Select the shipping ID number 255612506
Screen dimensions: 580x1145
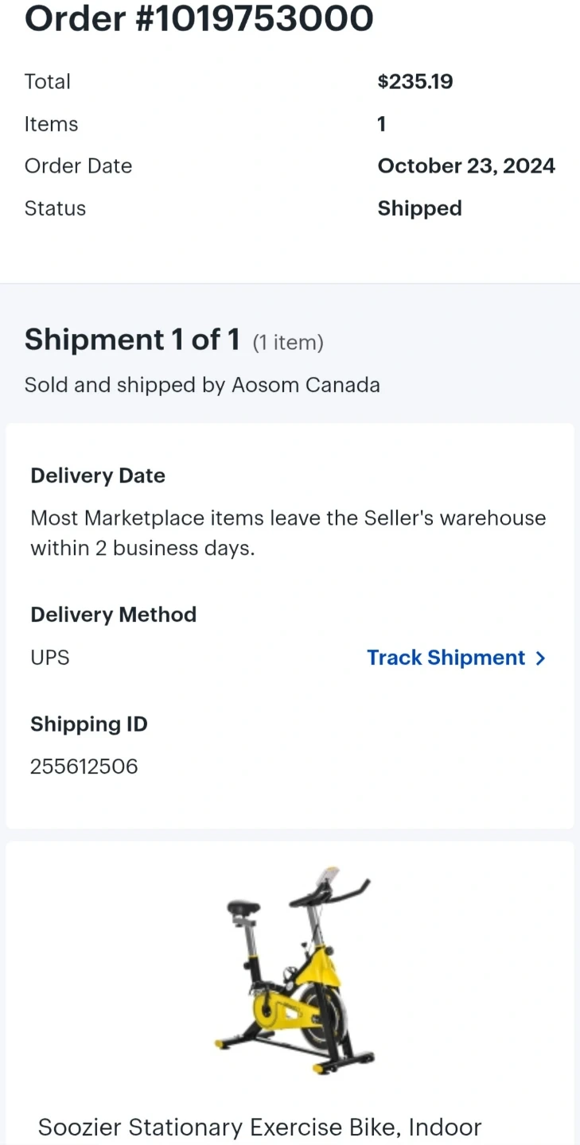(x=84, y=767)
